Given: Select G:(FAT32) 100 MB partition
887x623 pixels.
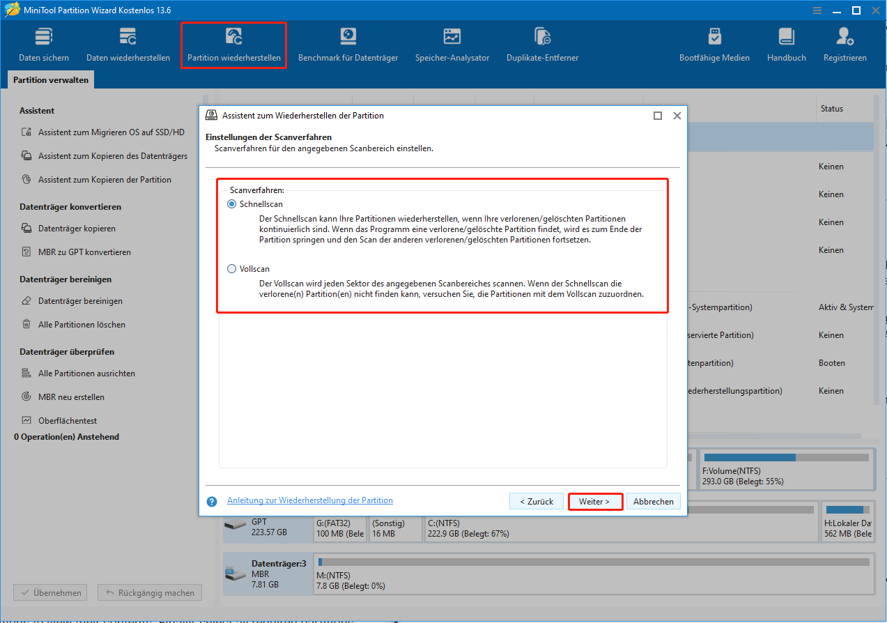Looking at the screenshot, I should [x=339, y=521].
